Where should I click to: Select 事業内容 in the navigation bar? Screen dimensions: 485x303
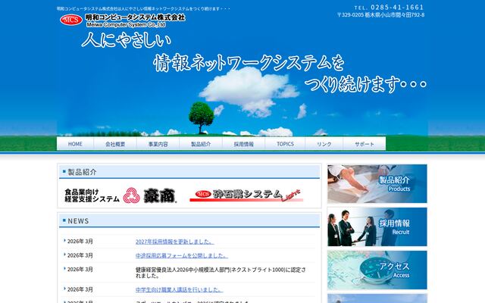coord(158,144)
